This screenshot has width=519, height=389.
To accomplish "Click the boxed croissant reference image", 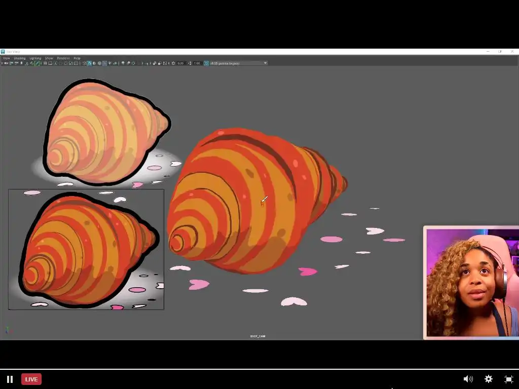I will (x=86, y=249).
